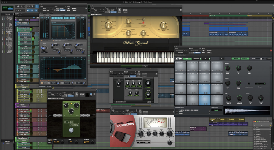Image resolution: width=274 pixels, height=150 pixels.
Task: Click the Export button in sampler
Action: pos(269,58)
